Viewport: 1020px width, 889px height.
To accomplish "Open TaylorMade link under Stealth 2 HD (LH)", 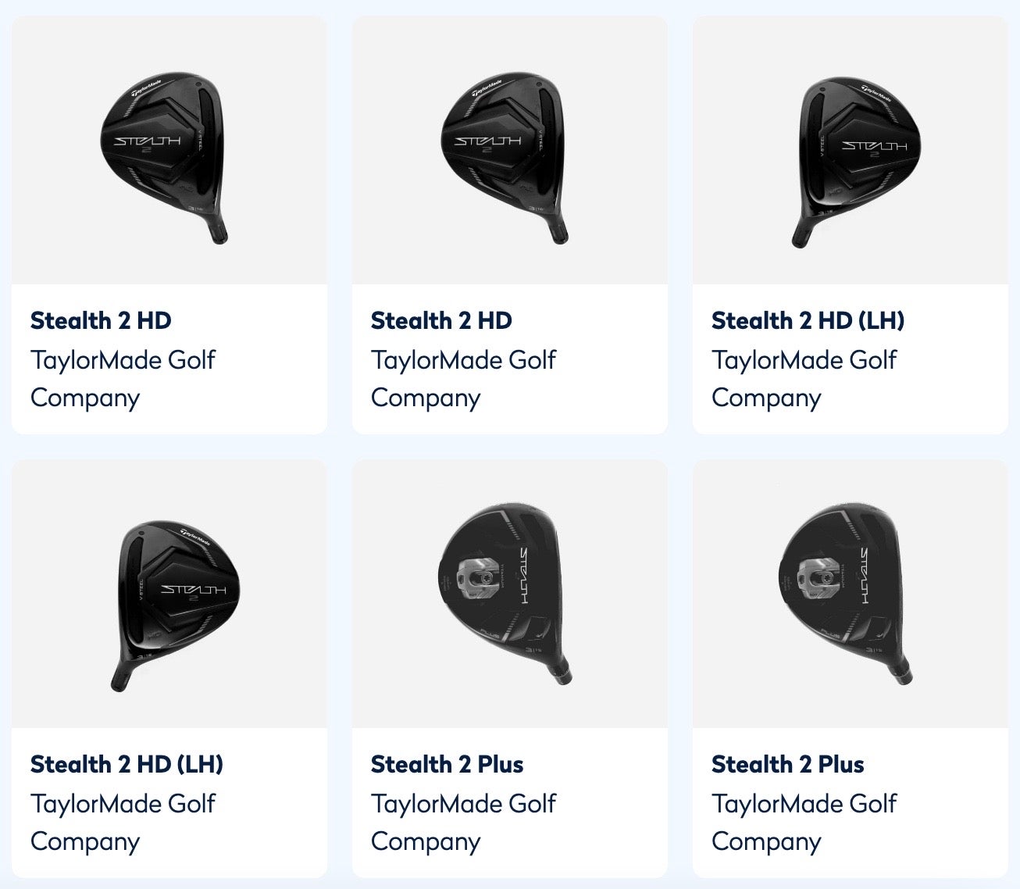I will [804, 378].
